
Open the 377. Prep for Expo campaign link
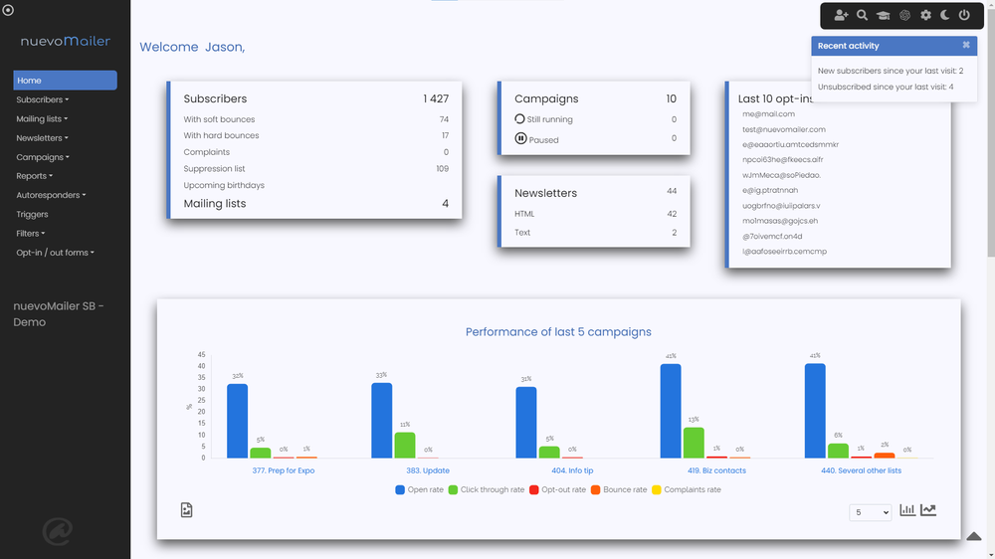tap(283, 470)
